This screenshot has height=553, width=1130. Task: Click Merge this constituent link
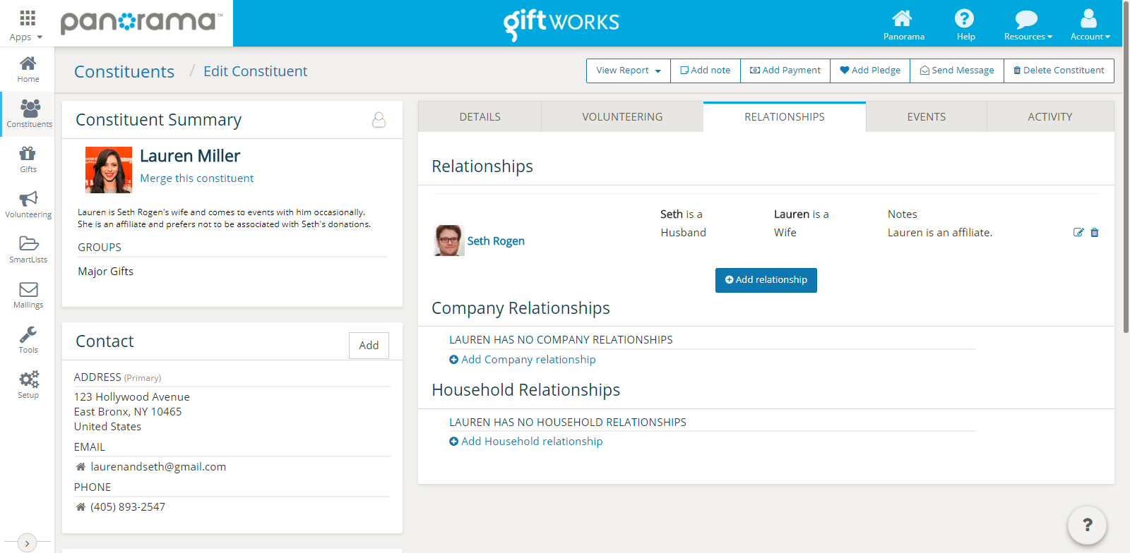tap(196, 178)
